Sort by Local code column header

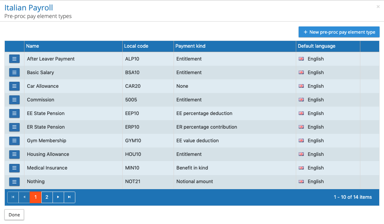pyautogui.click(x=136, y=46)
